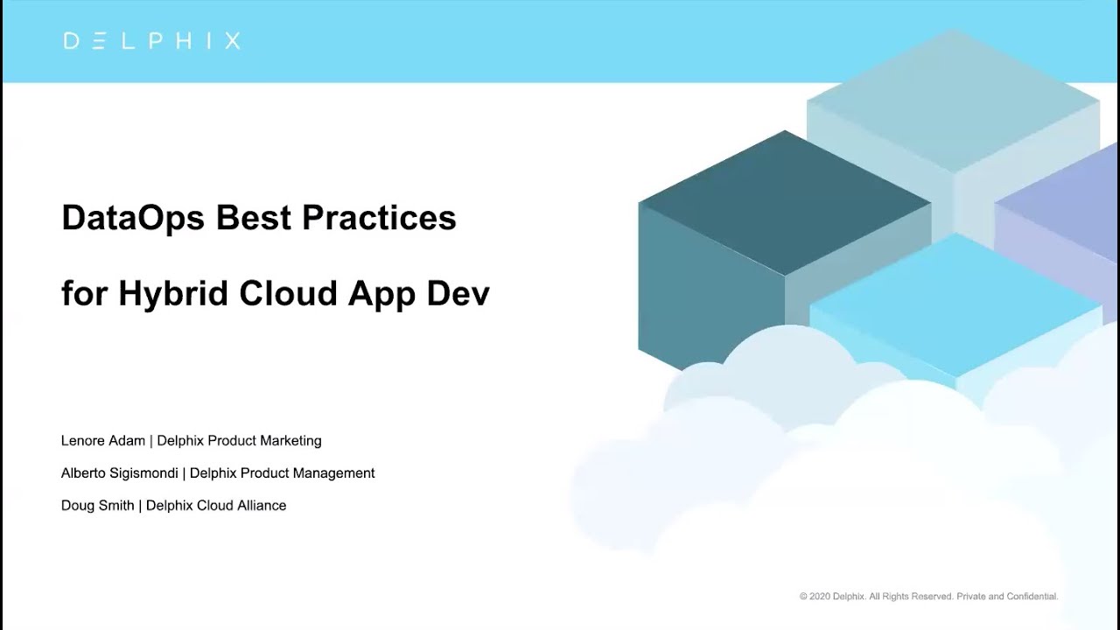Screen dimensions: 1120x630
Task: Click the "© 2020 Delphix" copyright notice
Action: point(928,597)
